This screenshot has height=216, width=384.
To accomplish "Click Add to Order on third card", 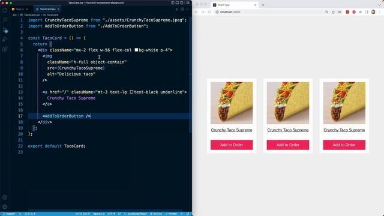I will point(344,145).
